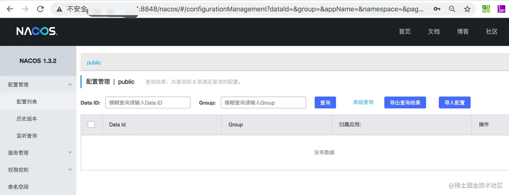Open the green QR code extension
509x195 pixels.
point(486,9)
